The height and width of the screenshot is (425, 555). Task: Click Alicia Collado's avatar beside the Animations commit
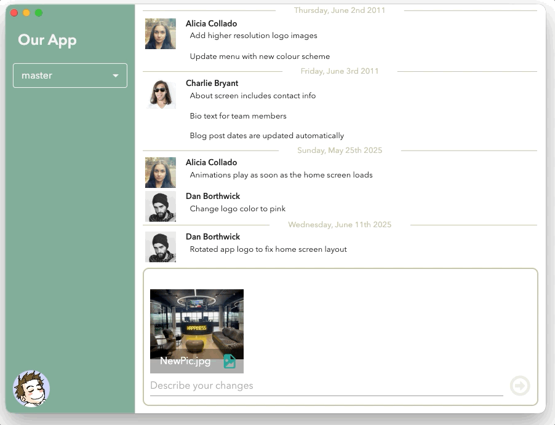point(161,173)
